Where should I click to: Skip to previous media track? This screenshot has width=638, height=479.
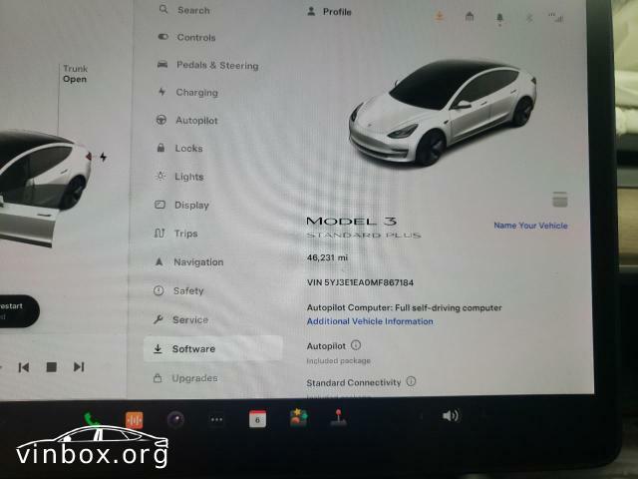pos(24,367)
